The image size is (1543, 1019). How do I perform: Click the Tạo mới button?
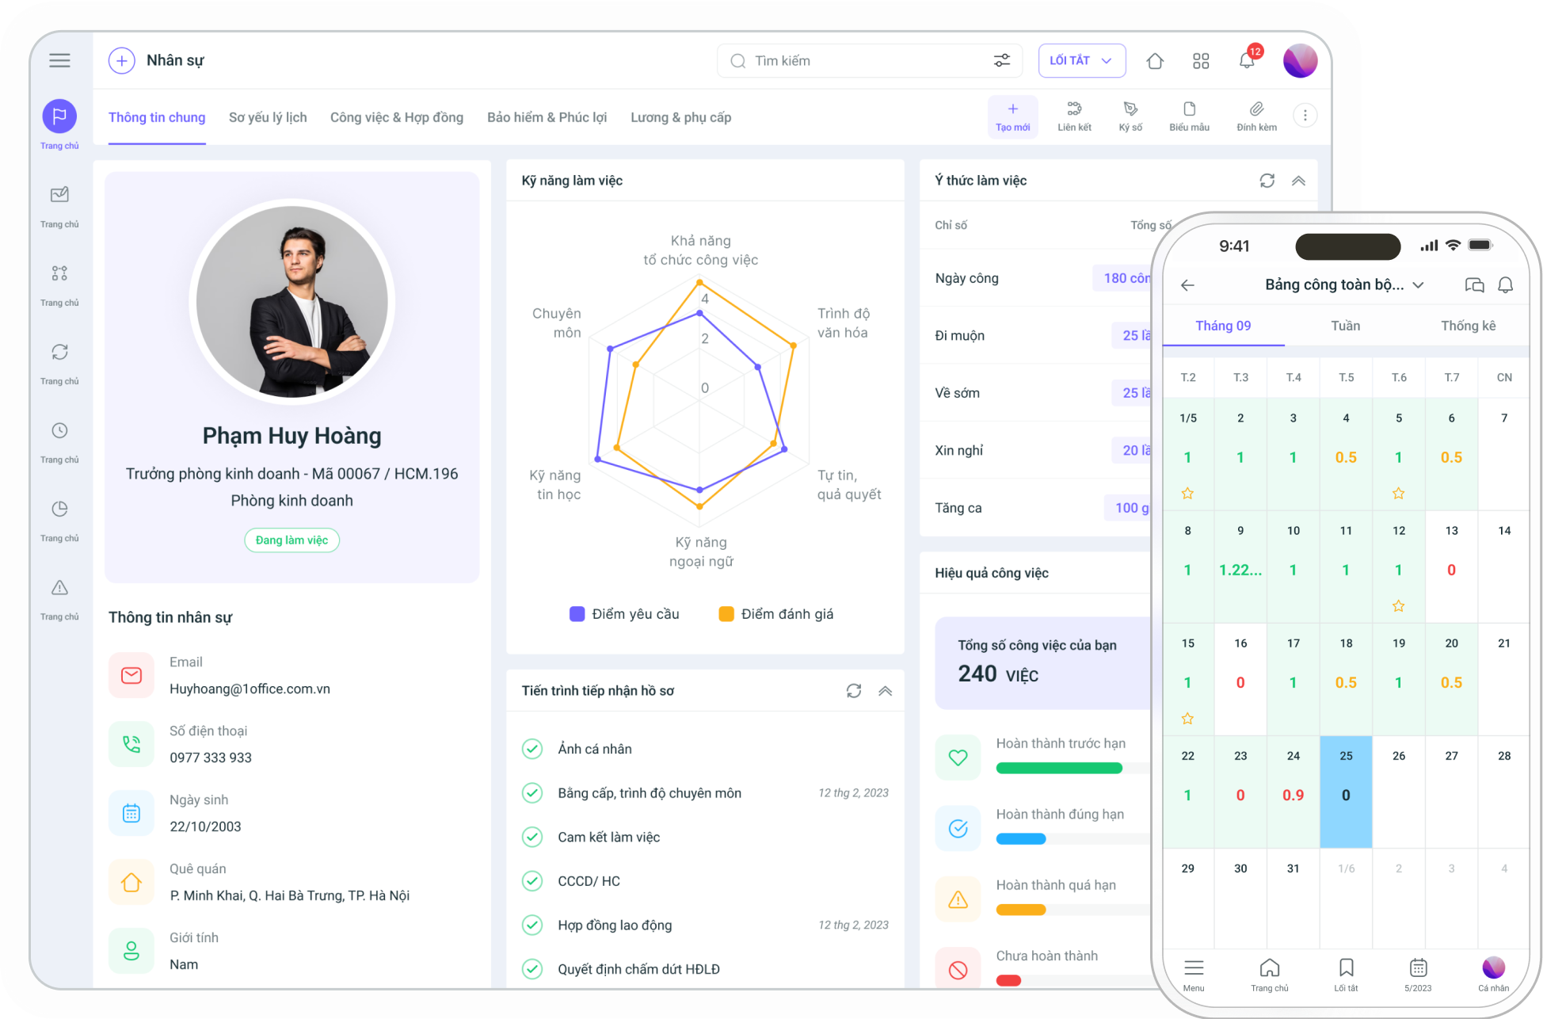pos(1012,116)
